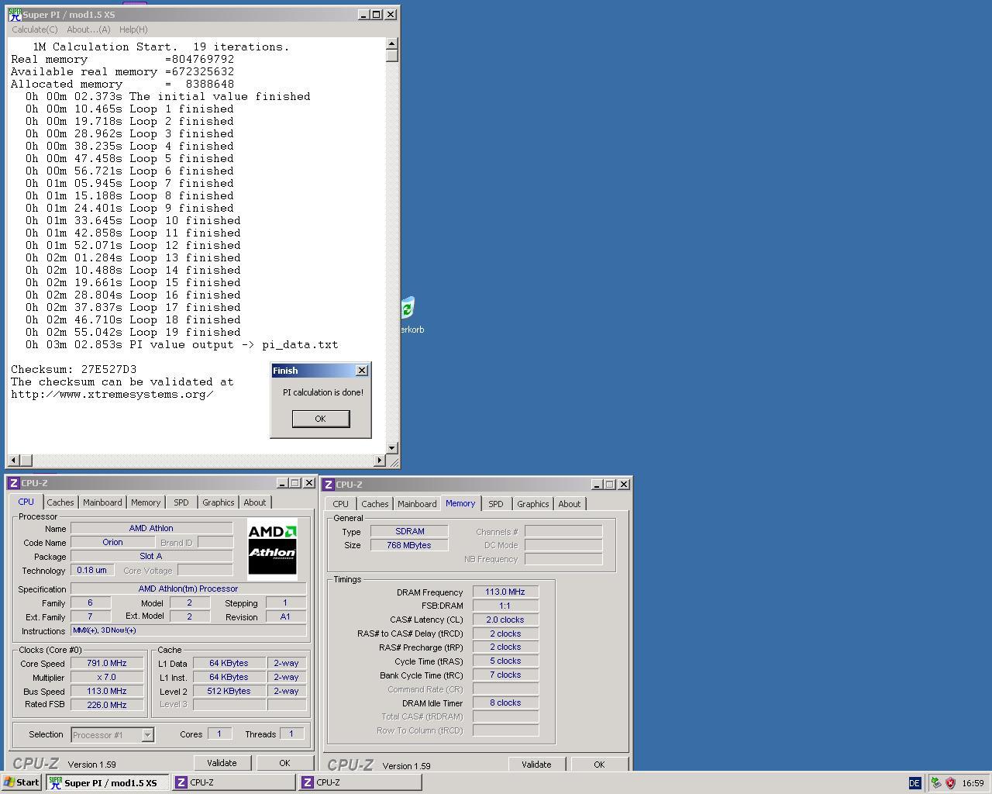Click Validate in the CPU-Z memory window

pyautogui.click(x=536, y=765)
